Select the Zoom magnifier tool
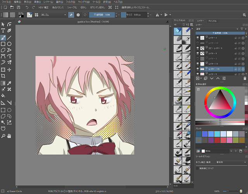Image resolution: width=248 pixels, height=194 pixels. pos(3,136)
